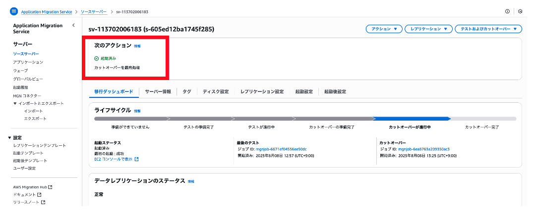536x215 pixels.
Task: Switch to the タグ tab
Action: (187, 91)
